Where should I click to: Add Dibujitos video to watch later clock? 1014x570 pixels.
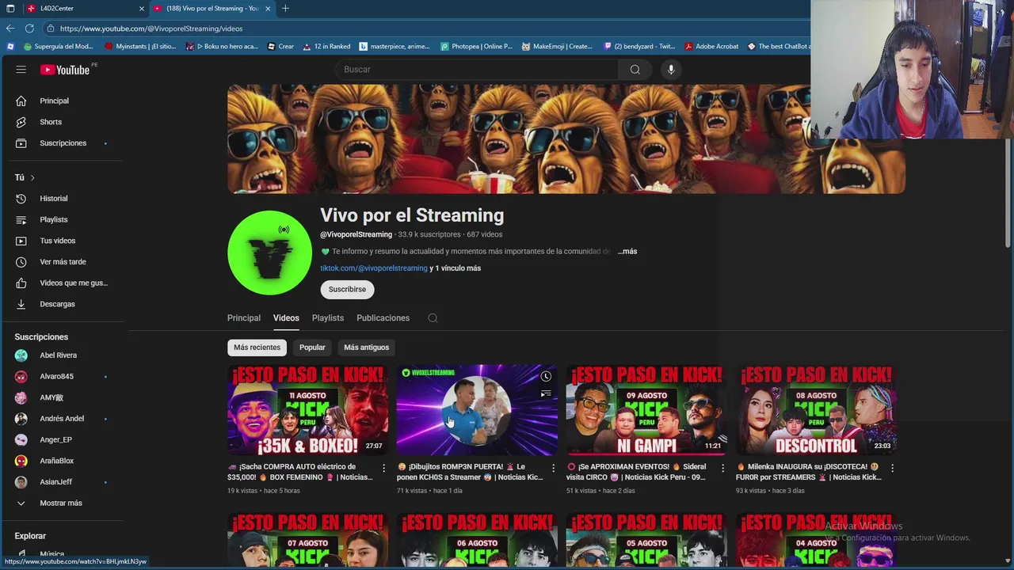click(x=546, y=376)
